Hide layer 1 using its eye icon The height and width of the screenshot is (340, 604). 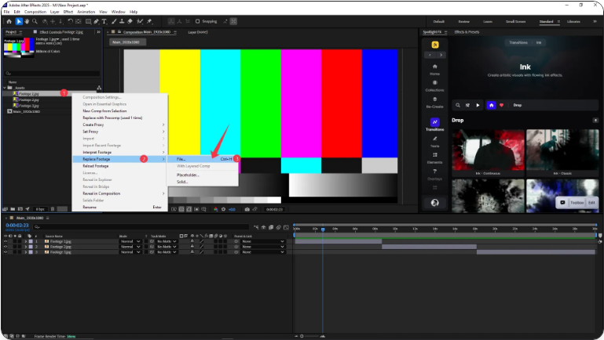(6, 241)
